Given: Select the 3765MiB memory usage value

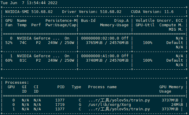Looking at the screenshot, I should click(x=94, y=43).
